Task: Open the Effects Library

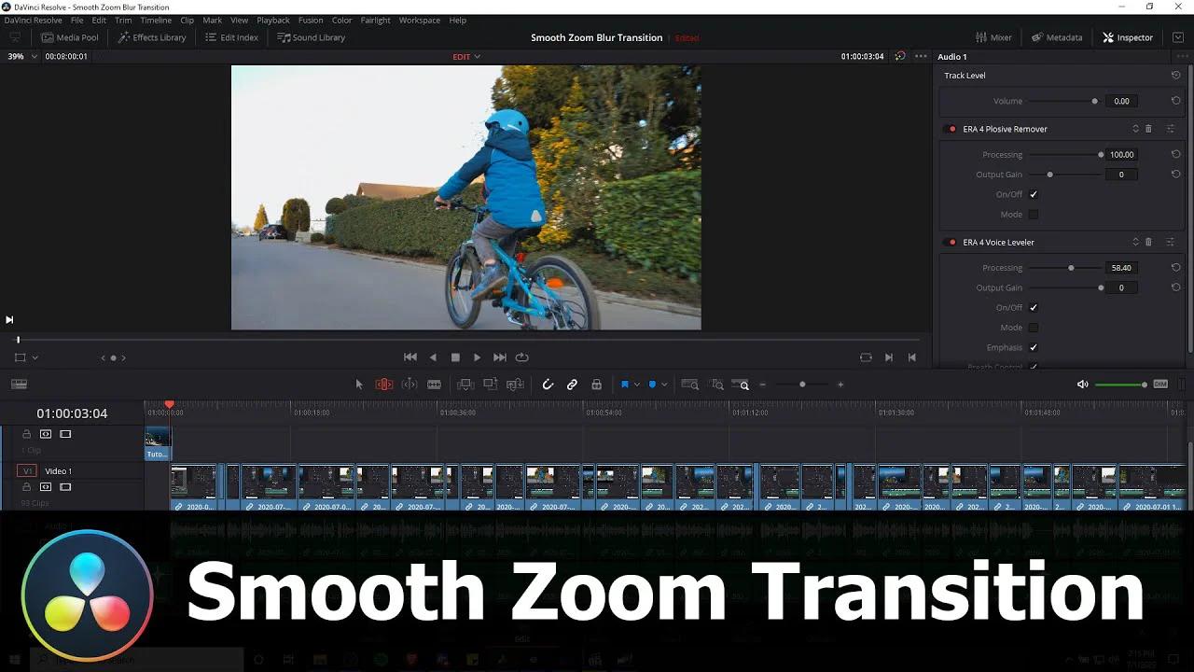Action: tap(151, 37)
